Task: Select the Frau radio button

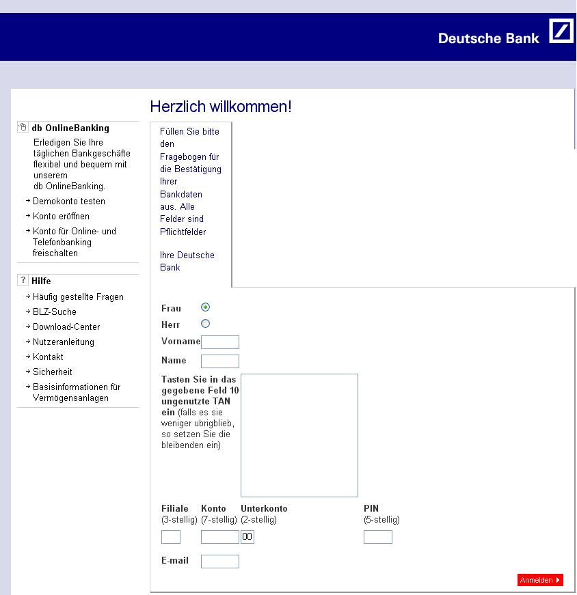Action: click(x=205, y=307)
